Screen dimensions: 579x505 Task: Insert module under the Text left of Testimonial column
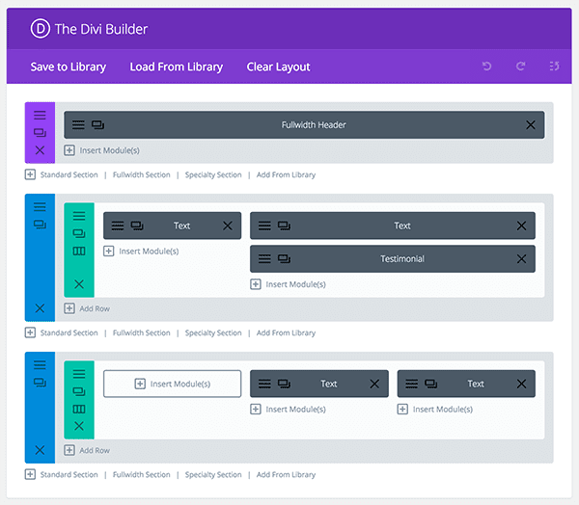(141, 251)
